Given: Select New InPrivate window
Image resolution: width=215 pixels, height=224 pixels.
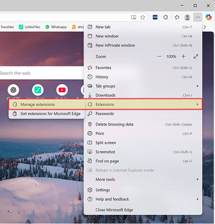Looking at the screenshot, I should click(143, 45).
